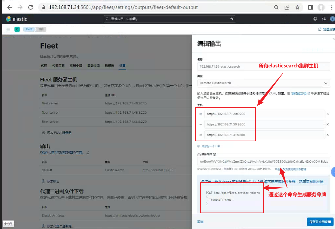
Task: Open the 我们的文档 documentation link
Action: (299, 94)
